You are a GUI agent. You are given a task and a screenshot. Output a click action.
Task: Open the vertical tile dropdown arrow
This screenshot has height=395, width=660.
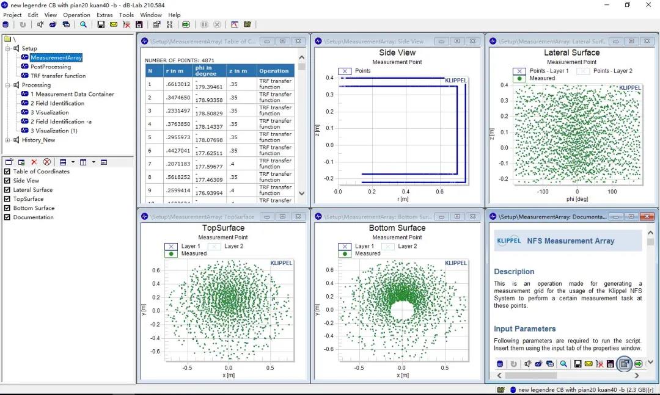point(94,162)
